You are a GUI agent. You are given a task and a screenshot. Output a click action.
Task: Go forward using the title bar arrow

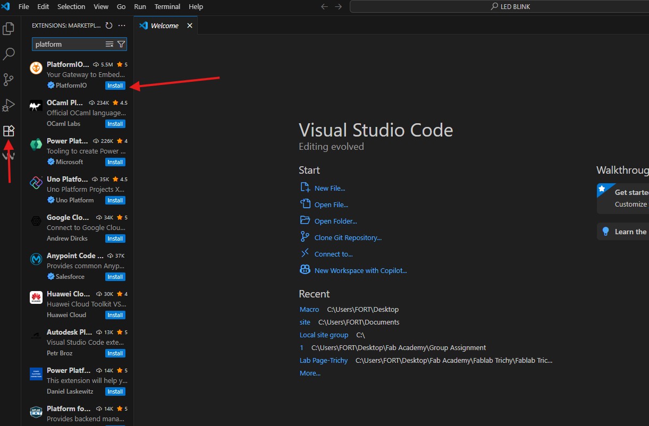[x=339, y=7]
